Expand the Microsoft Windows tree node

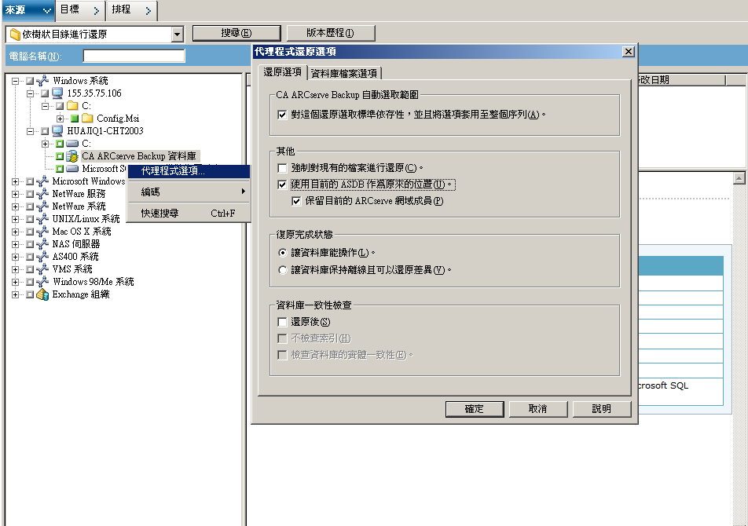pyautogui.click(x=15, y=181)
